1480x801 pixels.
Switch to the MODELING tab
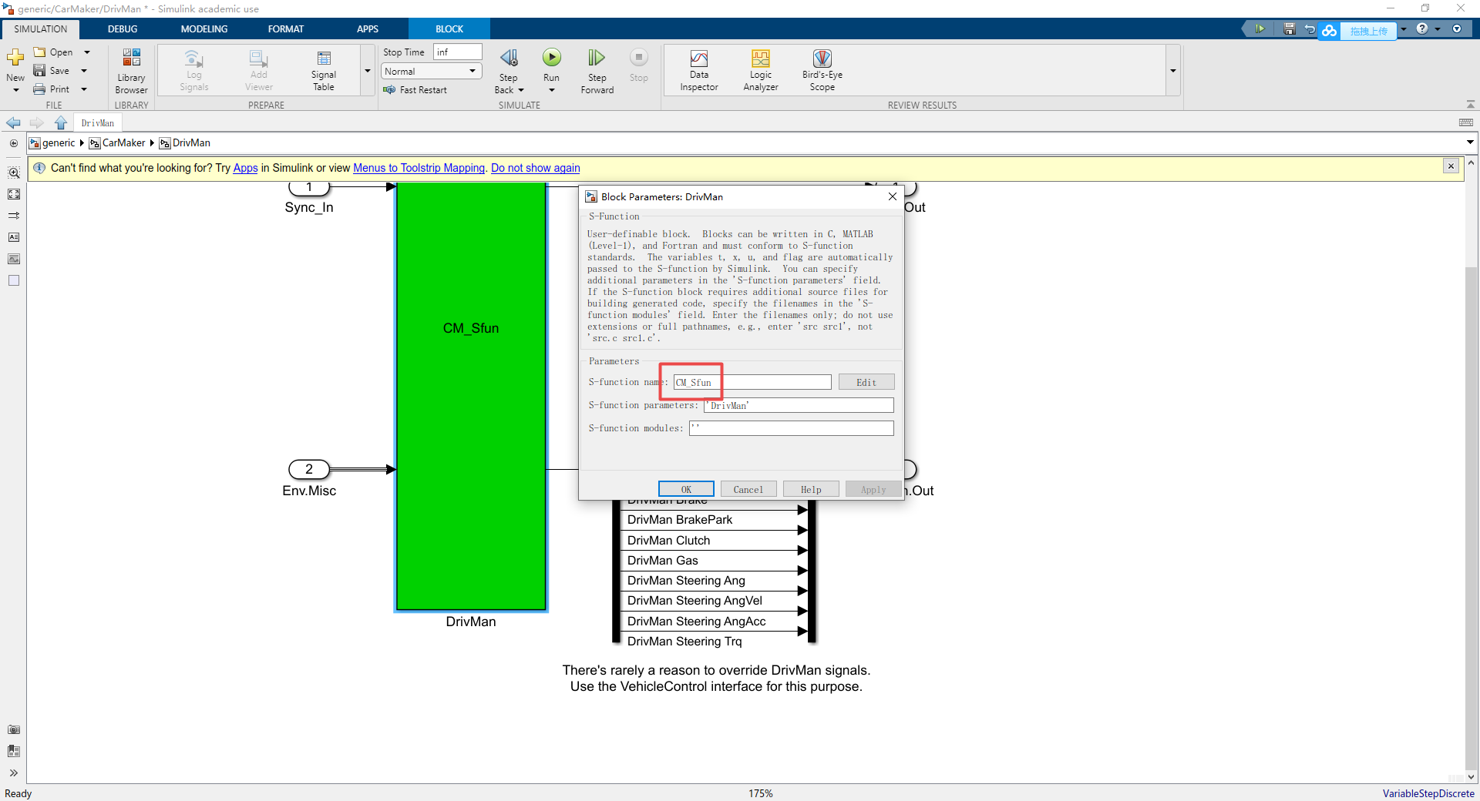tap(204, 29)
